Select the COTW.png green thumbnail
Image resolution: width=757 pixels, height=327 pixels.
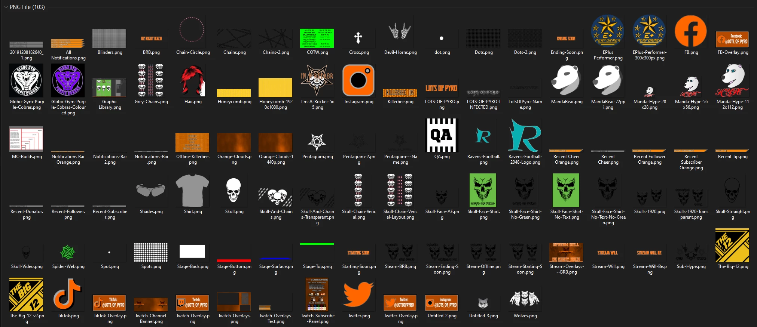[x=317, y=38]
